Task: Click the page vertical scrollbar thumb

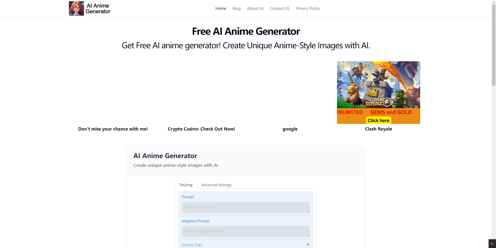Action: pyautogui.click(x=494, y=45)
